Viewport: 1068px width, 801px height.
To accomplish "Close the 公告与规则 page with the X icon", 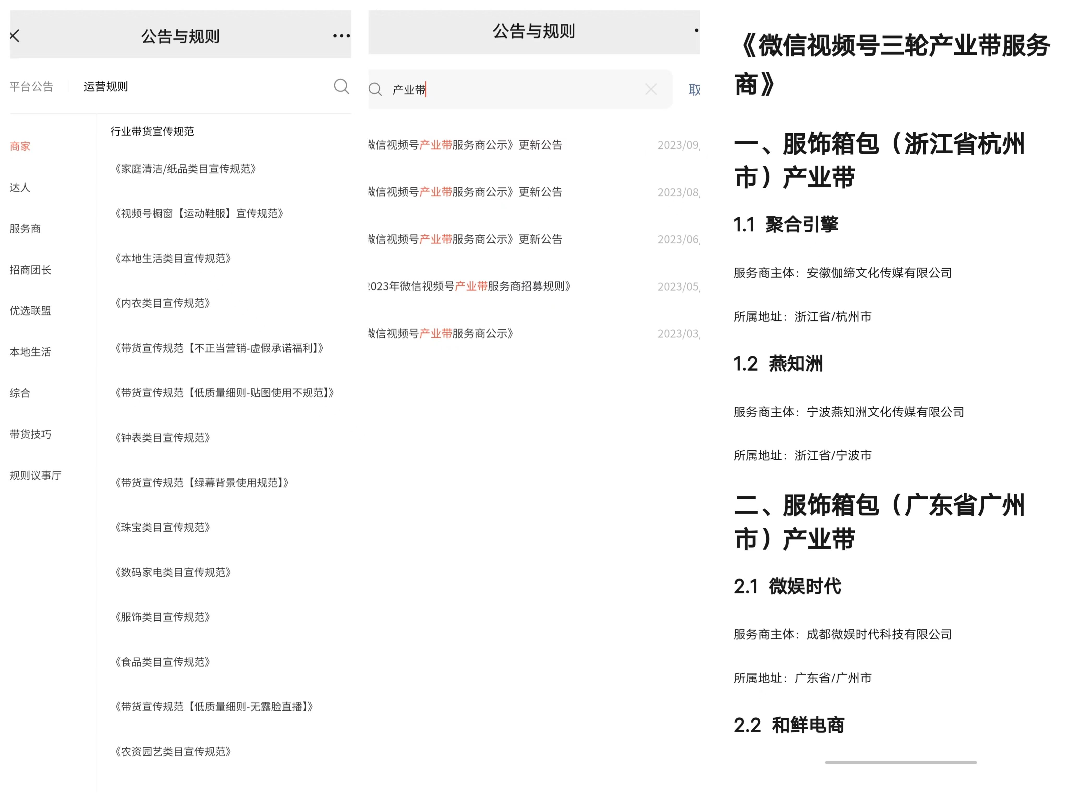I will pos(15,36).
